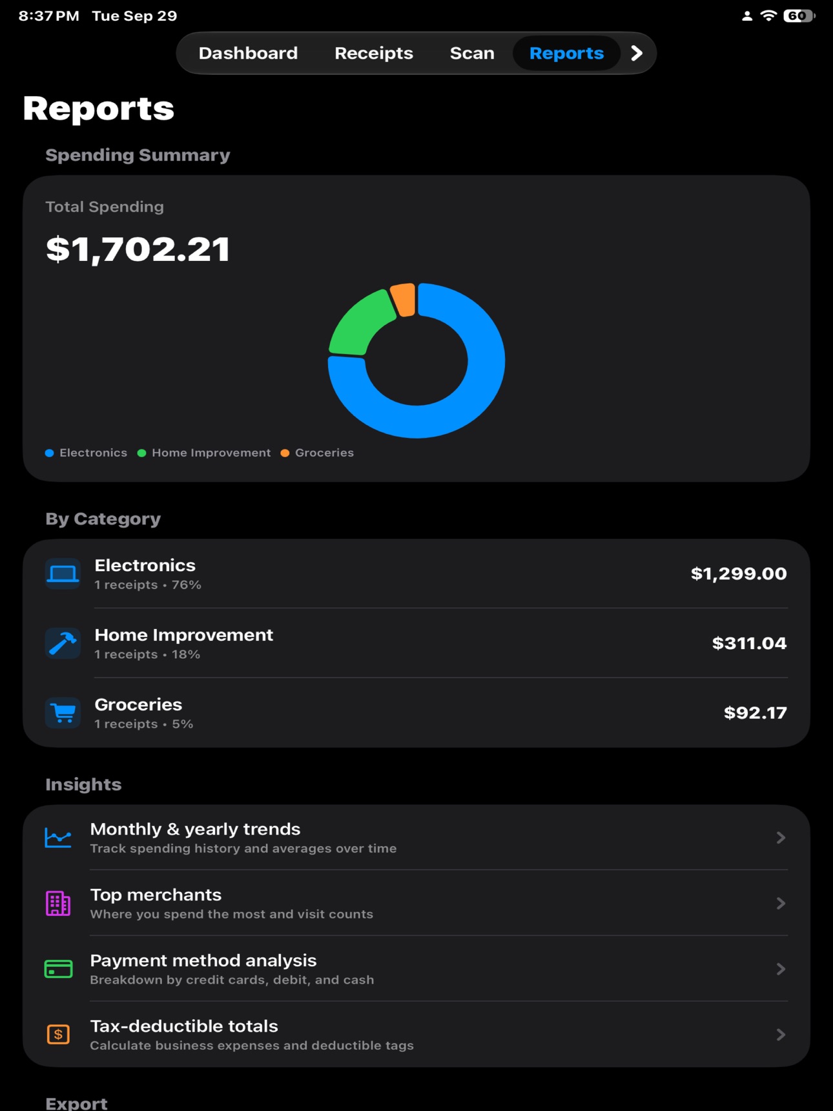Click the blue Electronics legend dot
833x1111 pixels.
(49, 453)
